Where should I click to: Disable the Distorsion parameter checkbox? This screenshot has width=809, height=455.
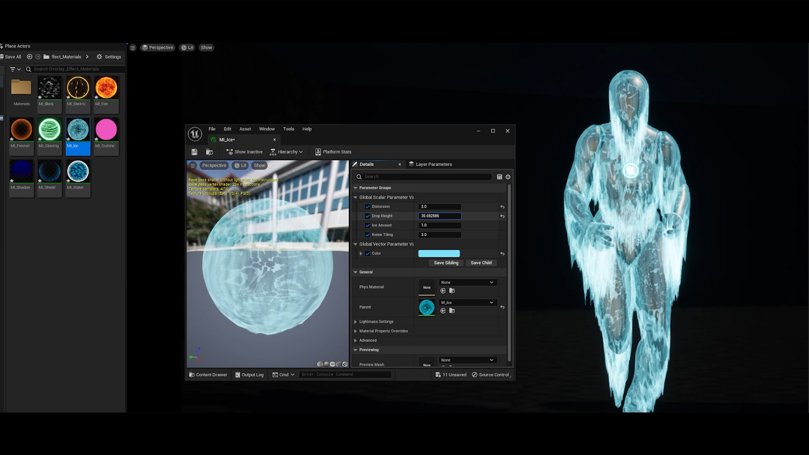coord(368,206)
